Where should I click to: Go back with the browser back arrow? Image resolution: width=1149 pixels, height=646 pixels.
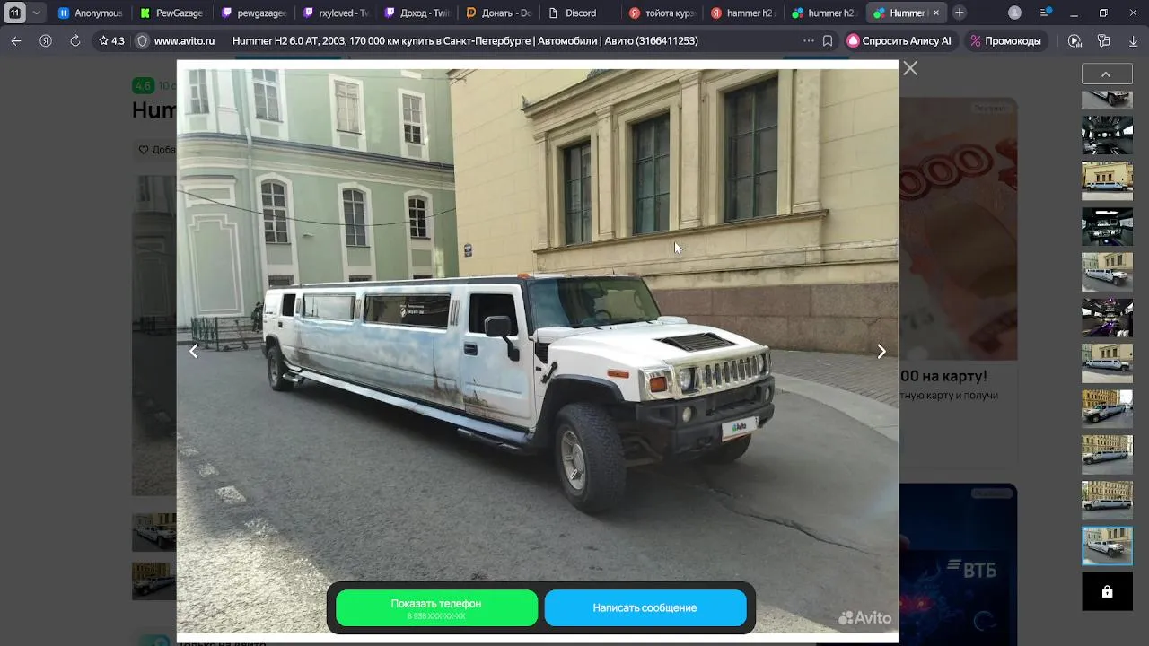click(16, 41)
